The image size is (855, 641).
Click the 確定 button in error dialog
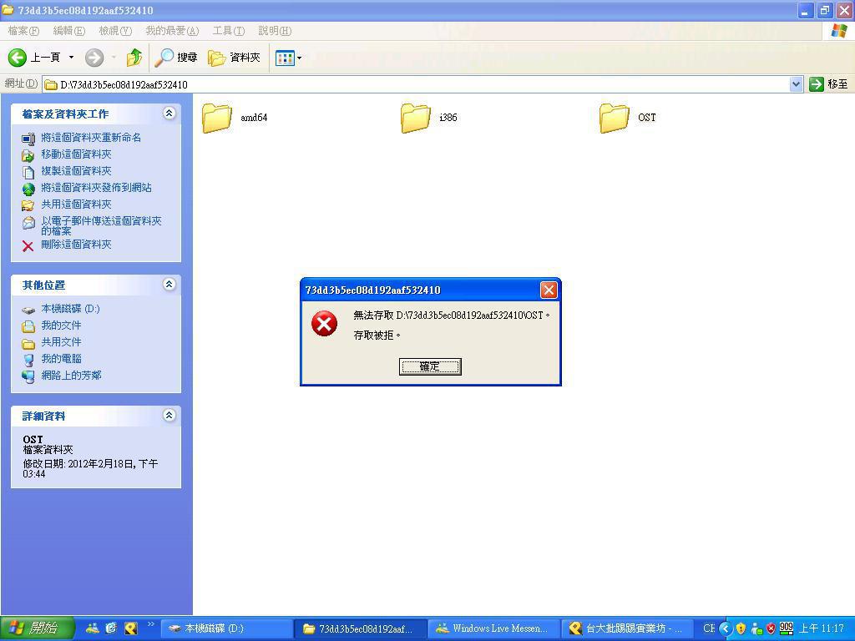pyautogui.click(x=430, y=366)
